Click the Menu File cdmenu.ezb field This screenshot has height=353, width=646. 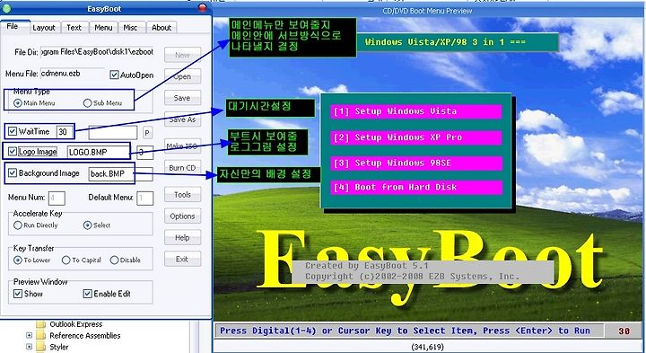coord(73,74)
